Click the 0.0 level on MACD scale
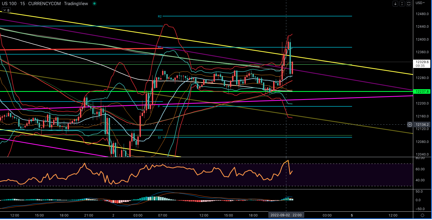432x220 pixels. (x=418, y=200)
